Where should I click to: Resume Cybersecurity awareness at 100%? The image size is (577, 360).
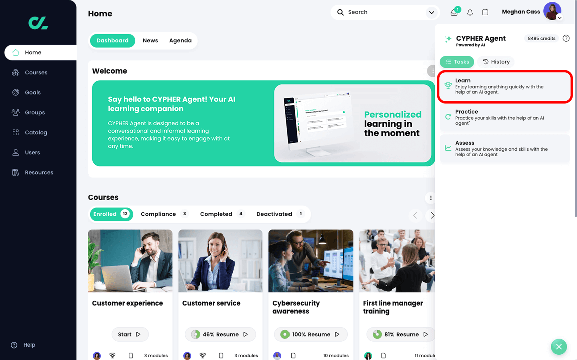point(311,334)
